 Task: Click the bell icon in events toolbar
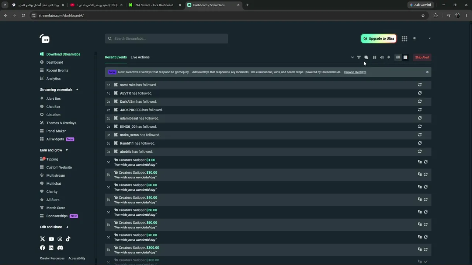click(389, 57)
